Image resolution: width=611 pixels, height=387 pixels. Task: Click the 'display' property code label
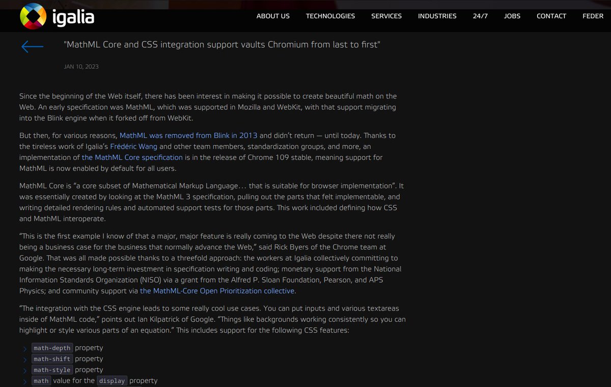pyautogui.click(x=112, y=381)
